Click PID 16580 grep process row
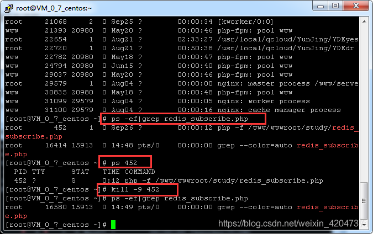Image resolution: width=373 pixels, height=234 pixels. click(x=182, y=207)
